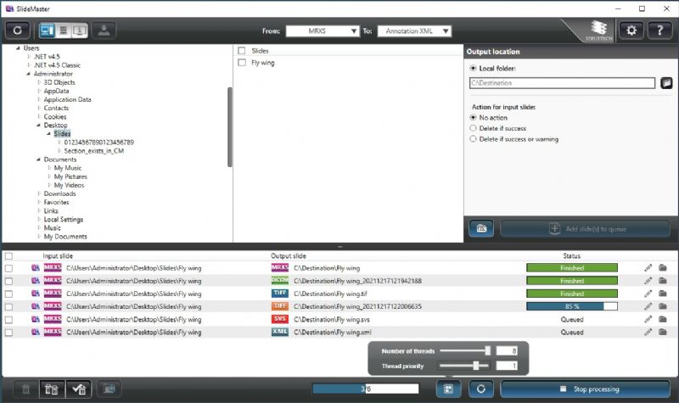This screenshot has height=403, width=679.
Task: Click the folder tree vertical scrollbar
Action: [x=229, y=126]
